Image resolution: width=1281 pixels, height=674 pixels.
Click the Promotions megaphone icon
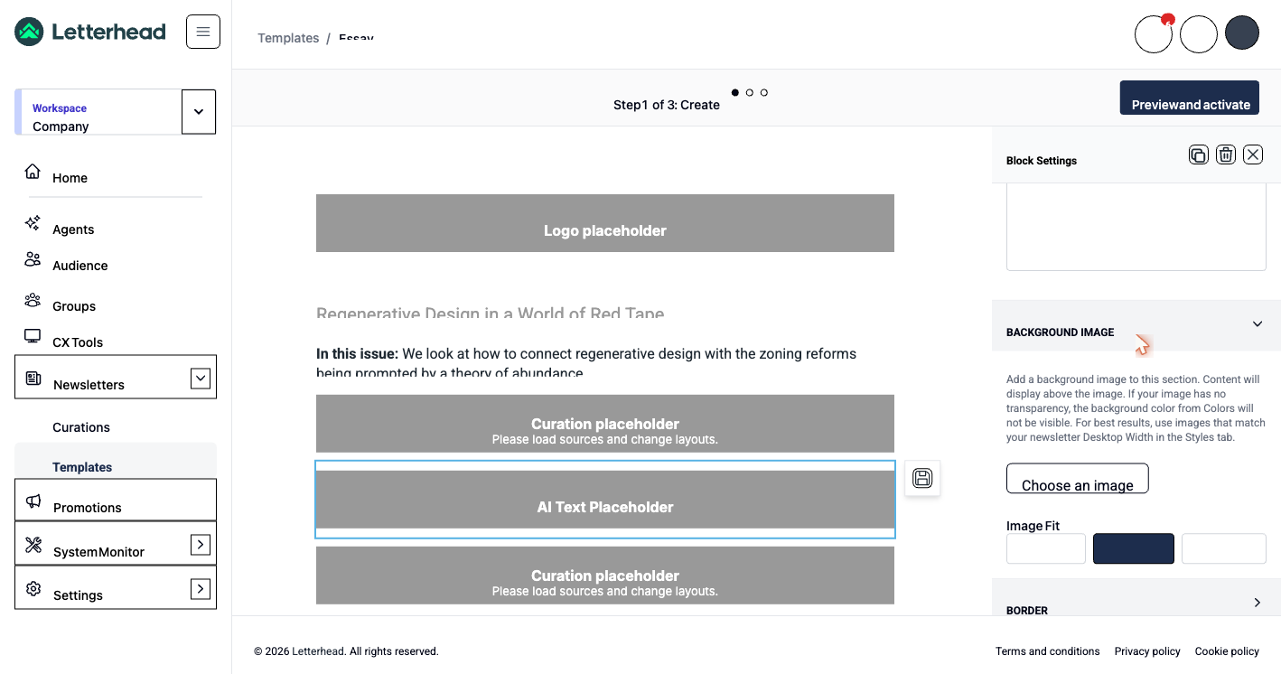tap(33, 501)
